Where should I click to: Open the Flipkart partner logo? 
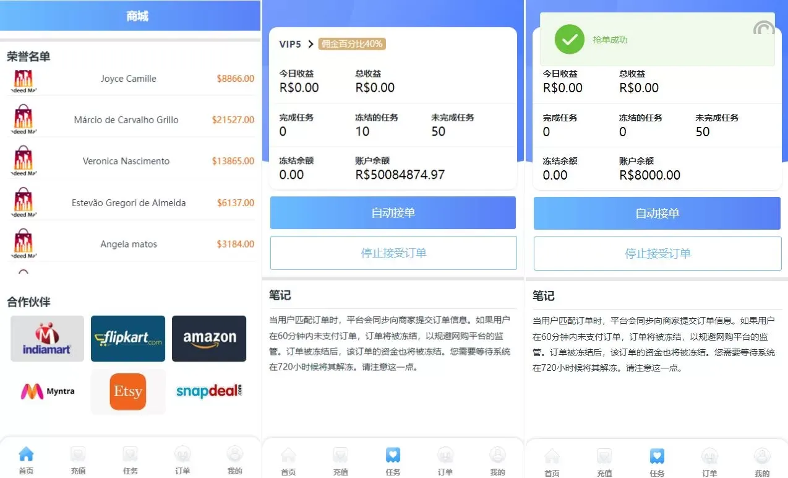[128, 339]
